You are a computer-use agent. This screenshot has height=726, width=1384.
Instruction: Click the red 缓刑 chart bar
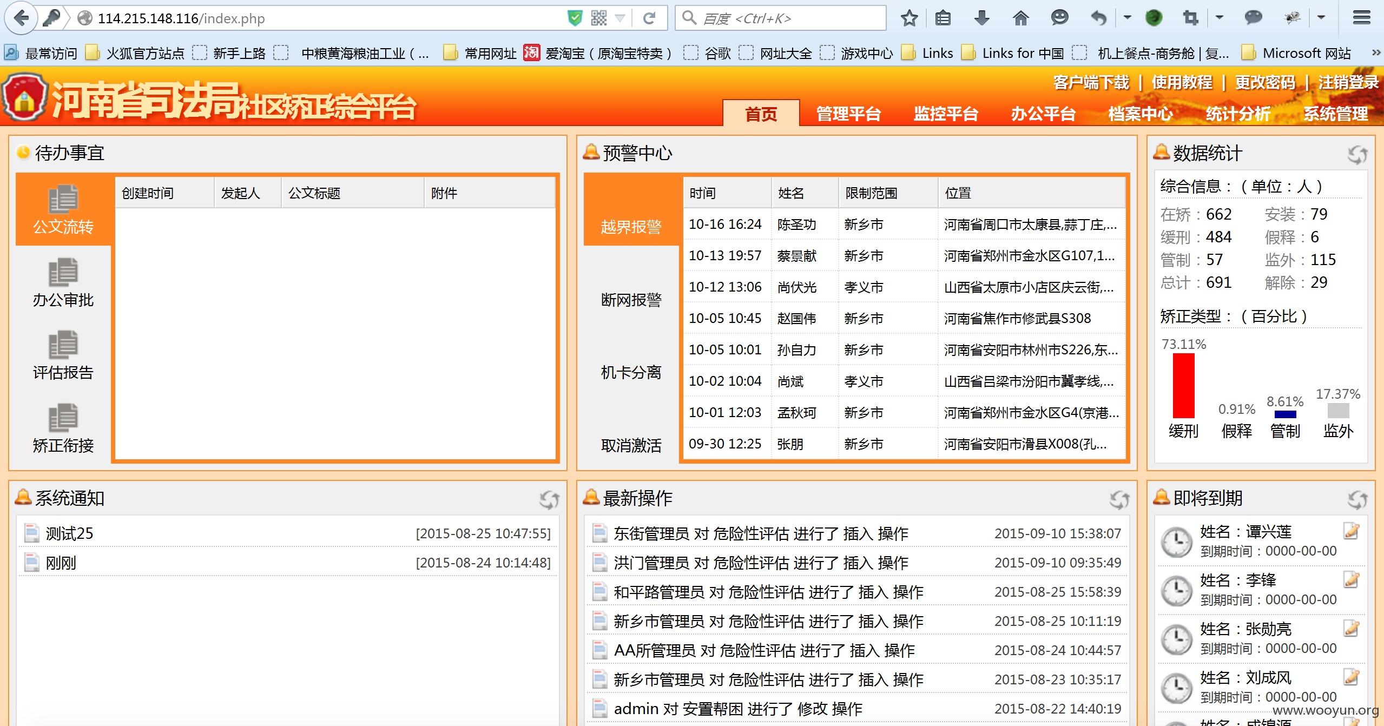click(x=1183, y=386)
